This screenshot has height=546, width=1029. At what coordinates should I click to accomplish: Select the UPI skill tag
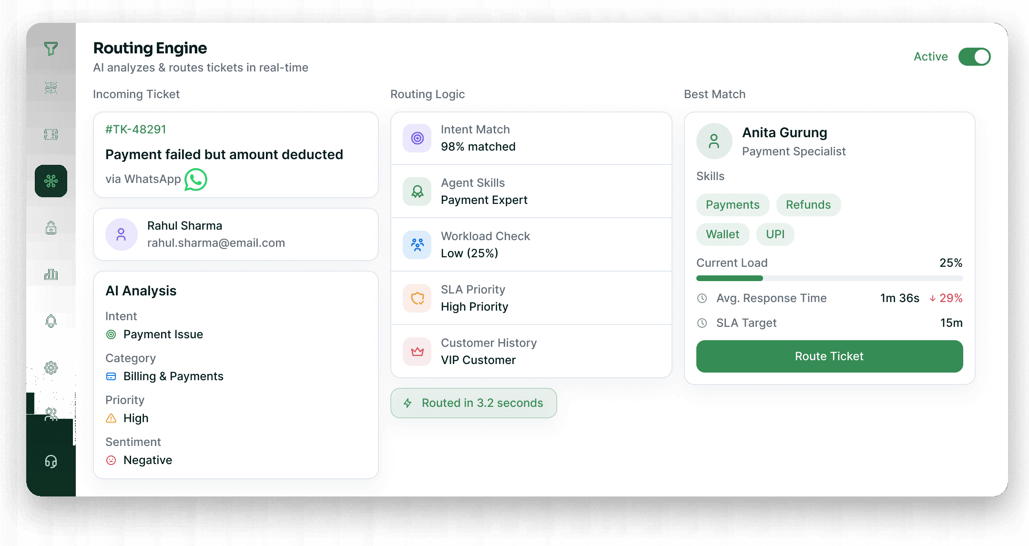click(775, 234)
